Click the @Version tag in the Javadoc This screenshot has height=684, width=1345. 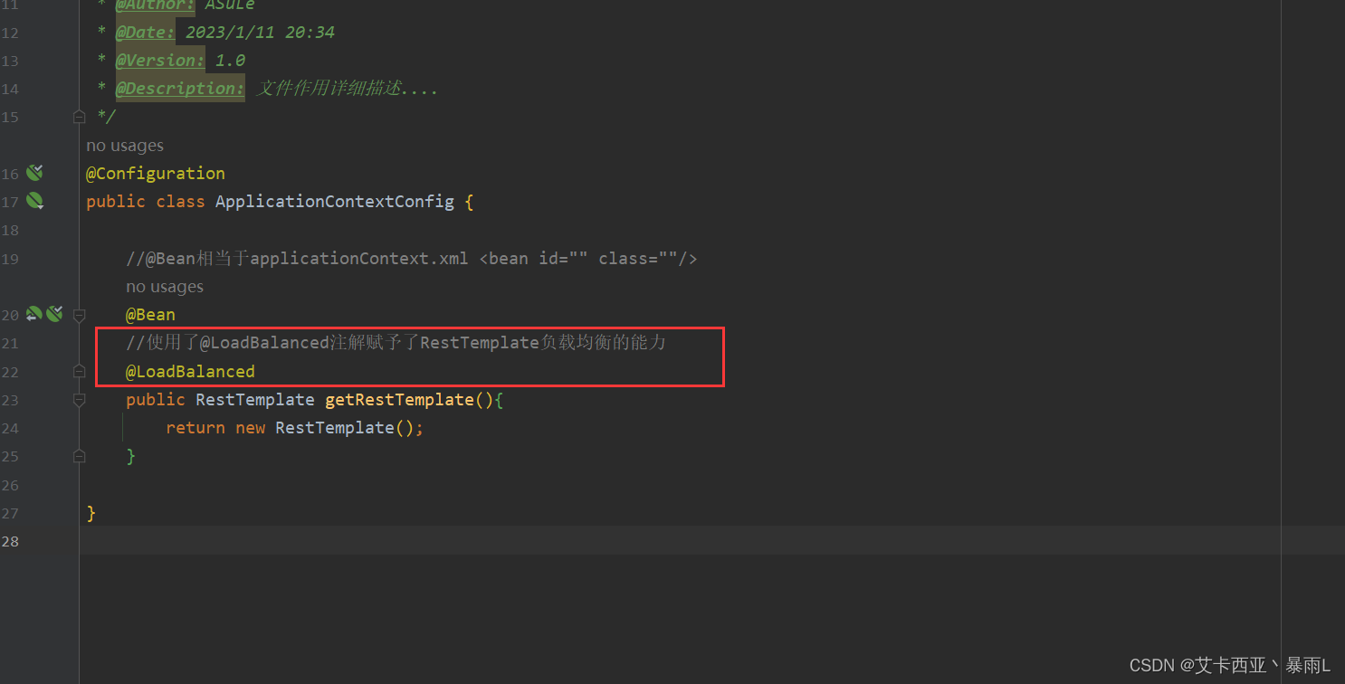point(159,60)
